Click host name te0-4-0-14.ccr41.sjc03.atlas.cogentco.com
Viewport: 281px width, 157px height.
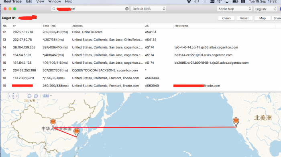click(x=206, y=47)
